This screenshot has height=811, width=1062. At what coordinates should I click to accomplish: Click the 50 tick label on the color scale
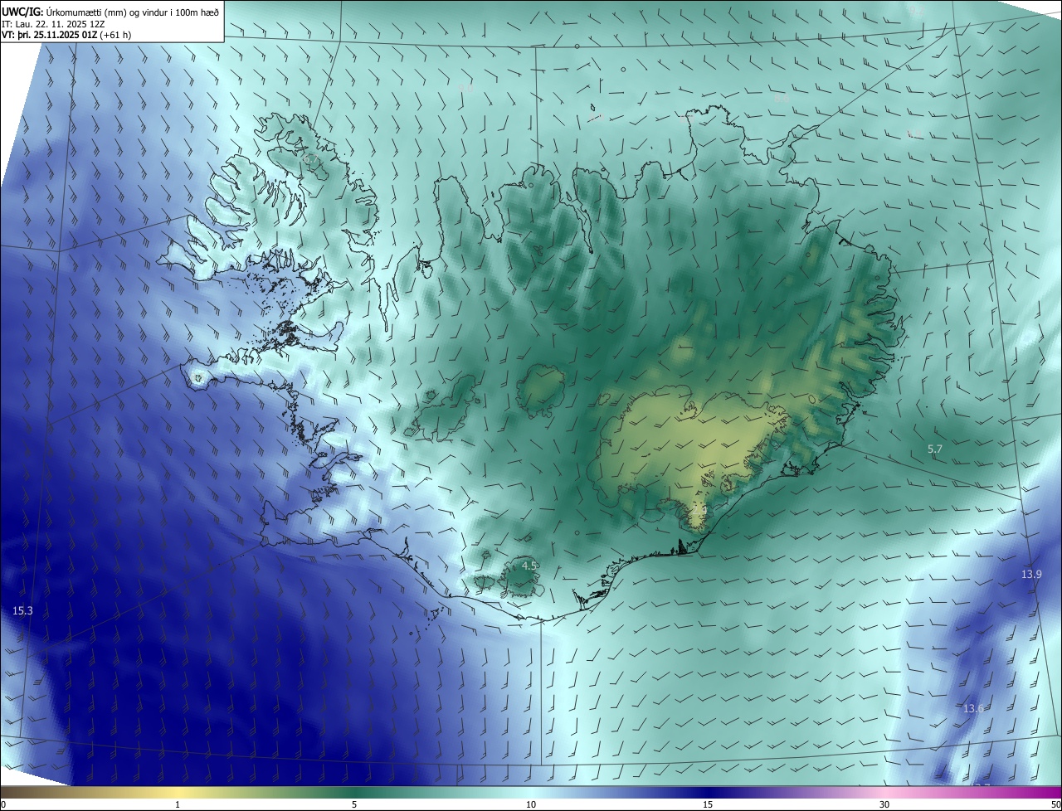(x=1055, y=804)
